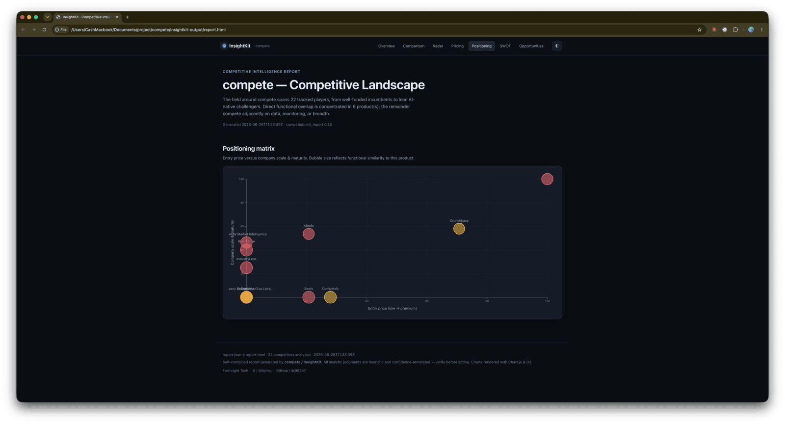Go to the Radar section

[x=438, y=46]
